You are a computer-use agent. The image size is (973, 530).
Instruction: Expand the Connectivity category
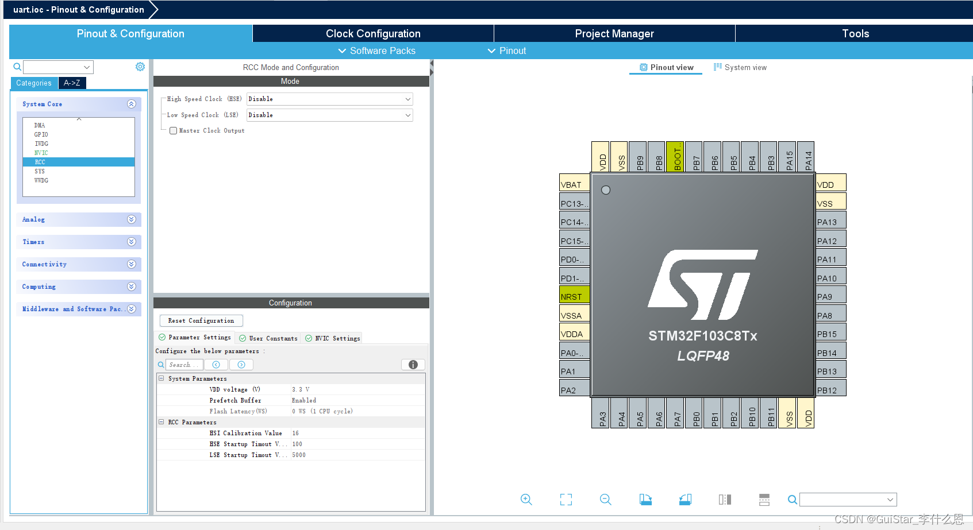pyautogui.click(x=131, y=264)
